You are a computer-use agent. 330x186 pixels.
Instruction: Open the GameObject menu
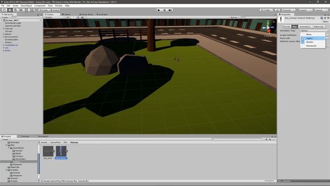pos(26,6)
